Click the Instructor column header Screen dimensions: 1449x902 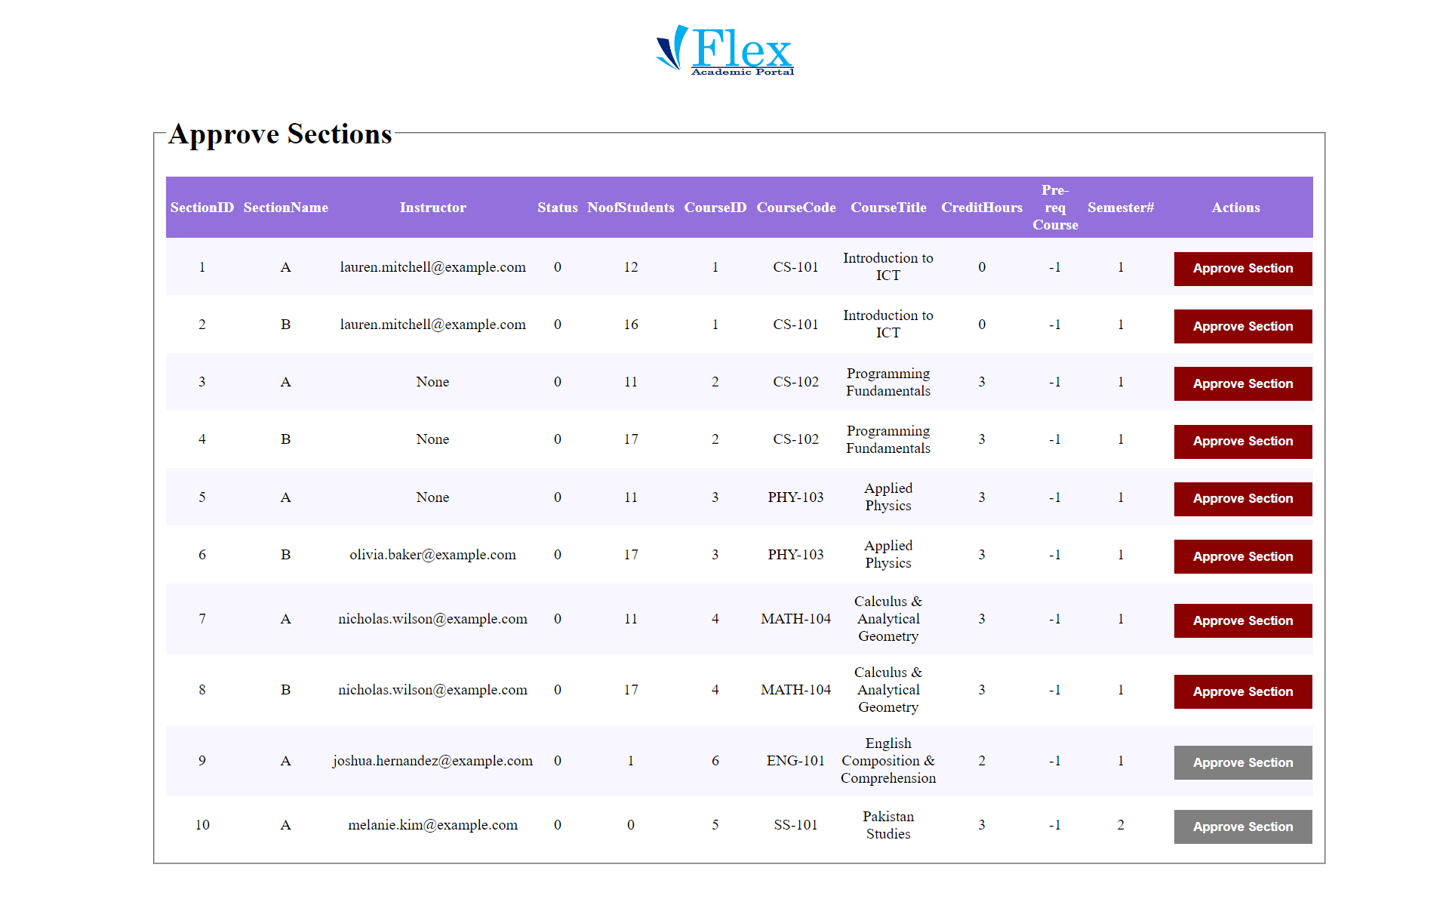[x=432, y=208]
